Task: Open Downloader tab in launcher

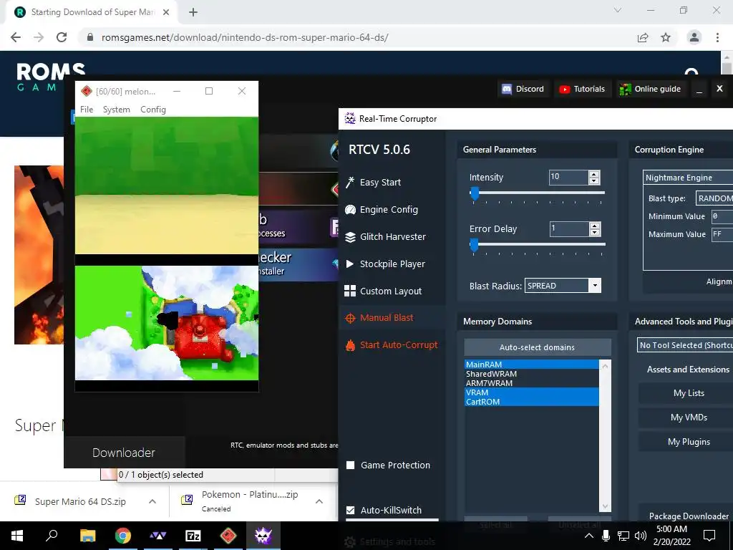Action: tap(124, 453)
